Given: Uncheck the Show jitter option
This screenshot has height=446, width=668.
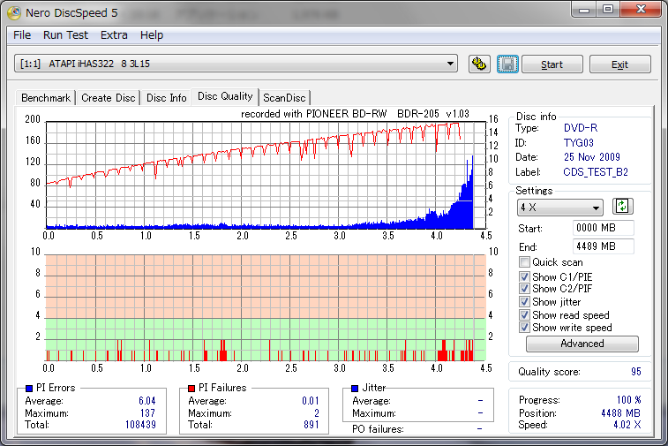Looking at the screenshot, I should pos(524,302).
